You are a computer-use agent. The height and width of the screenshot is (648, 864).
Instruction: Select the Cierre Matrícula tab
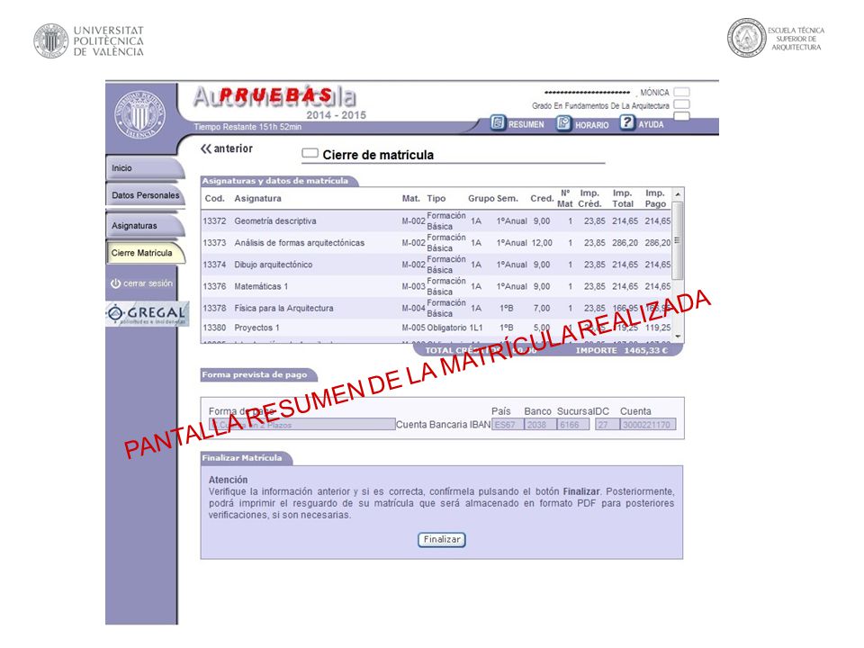pyautogui.click(x=144, y=253)
